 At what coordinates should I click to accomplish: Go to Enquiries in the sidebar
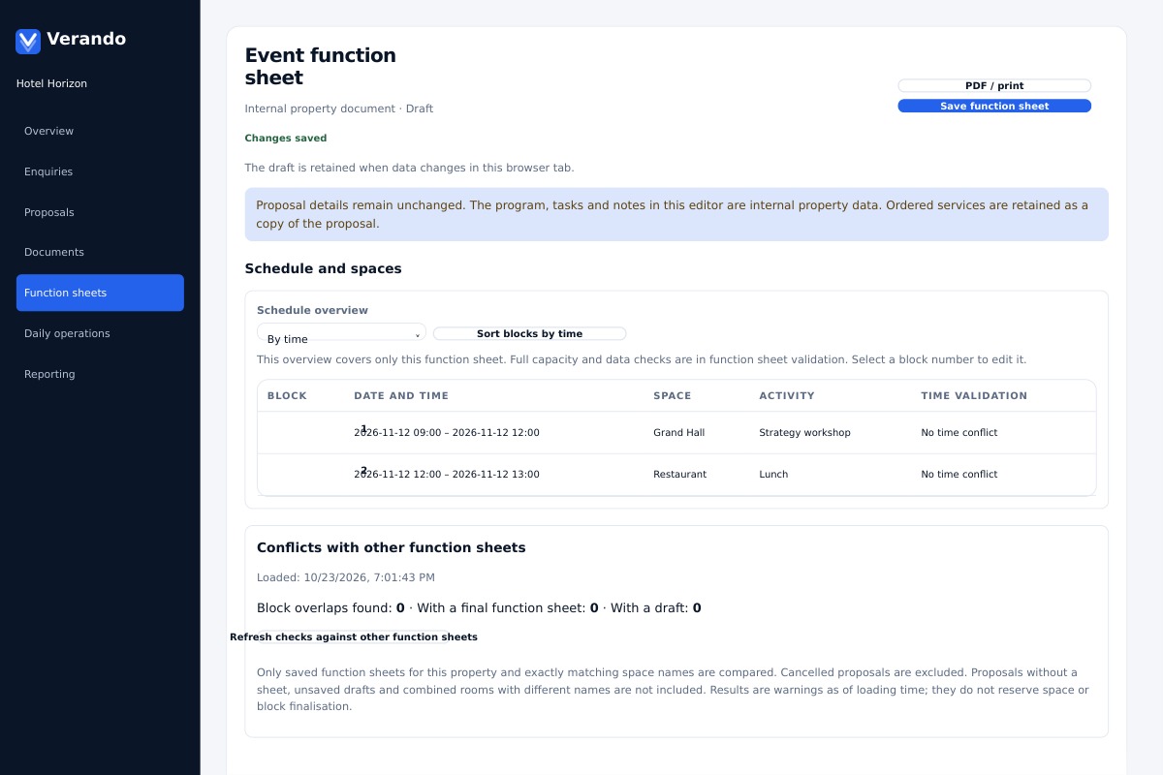coord(100,171)
